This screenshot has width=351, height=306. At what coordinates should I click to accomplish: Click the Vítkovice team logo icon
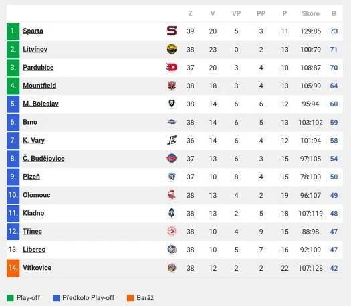point(172,268)
